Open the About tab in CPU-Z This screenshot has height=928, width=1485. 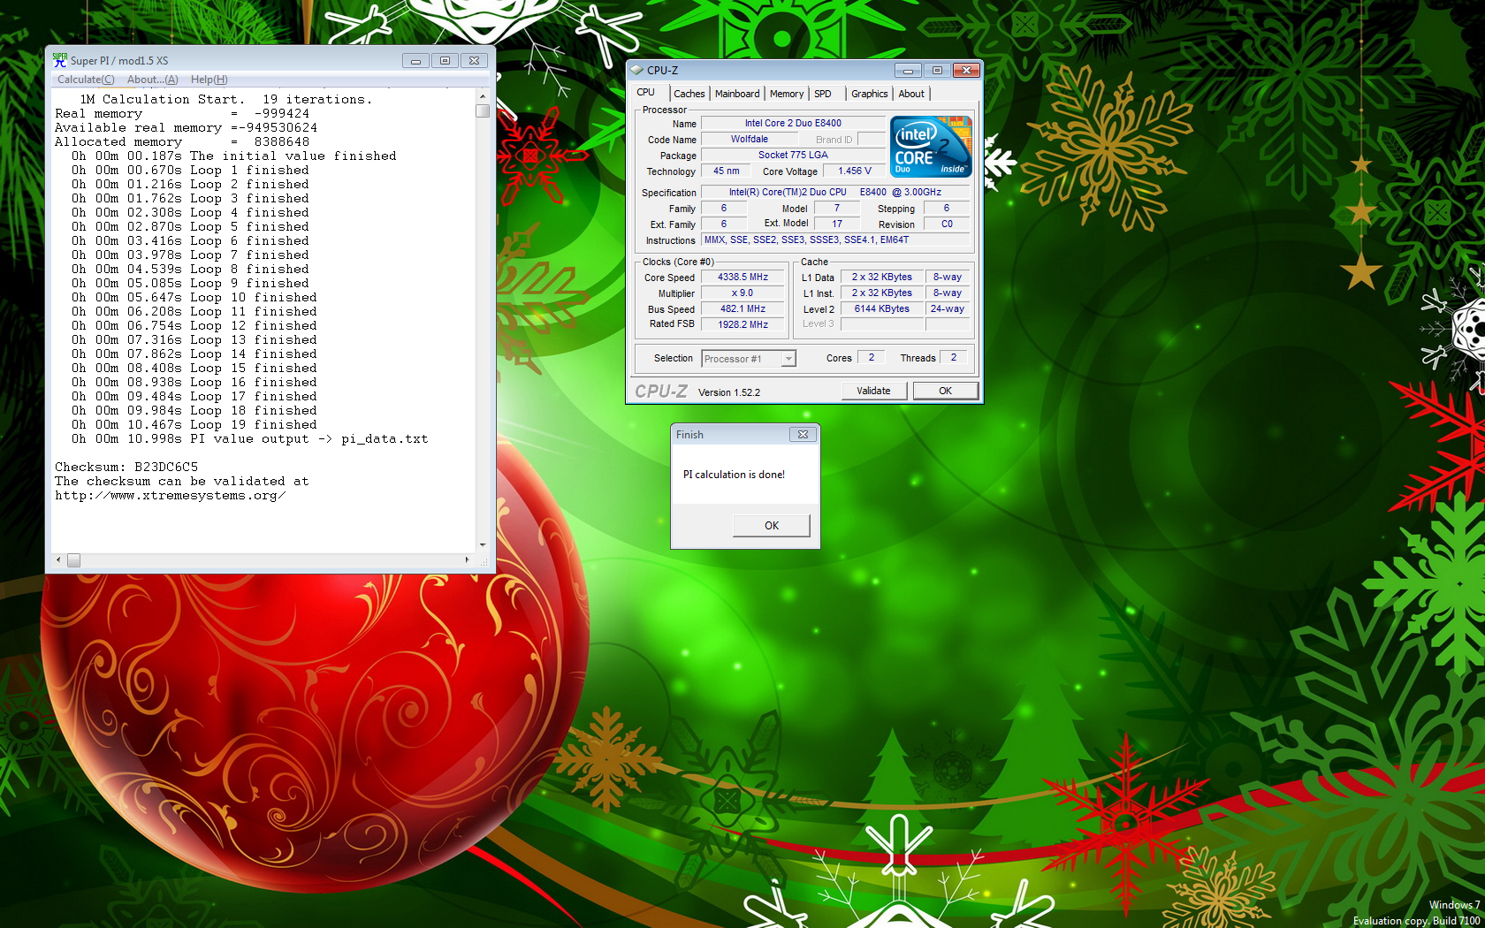pyautogui.click(x=911, y=94)
